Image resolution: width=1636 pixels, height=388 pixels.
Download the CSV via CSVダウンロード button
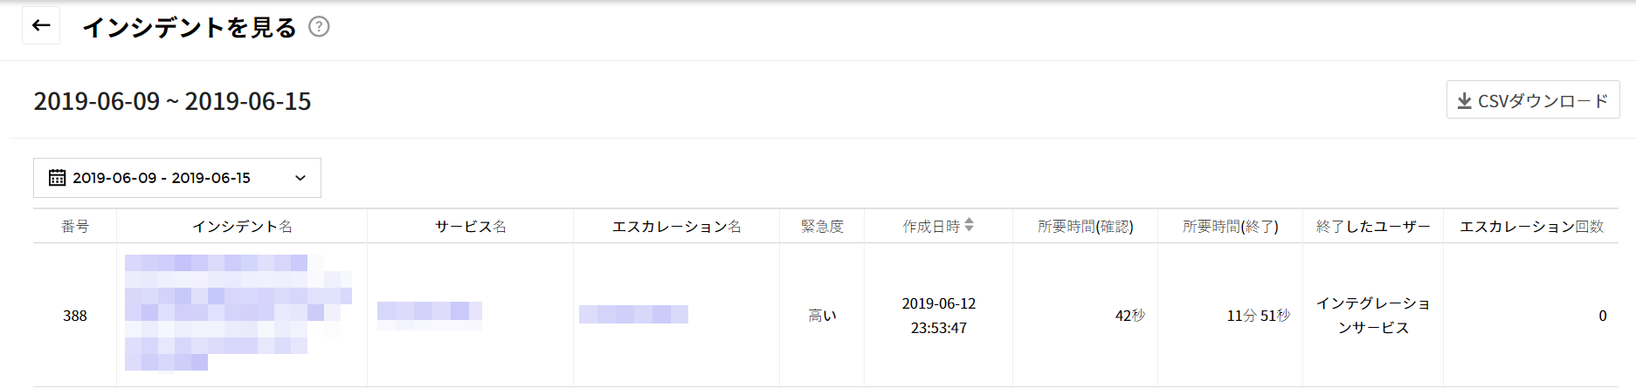click(x=1532, y=101)
